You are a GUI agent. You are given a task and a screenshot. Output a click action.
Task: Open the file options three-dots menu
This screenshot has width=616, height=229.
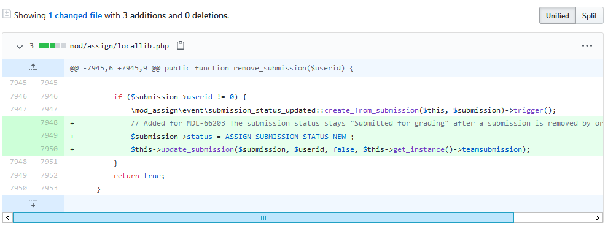click(587, 46)
